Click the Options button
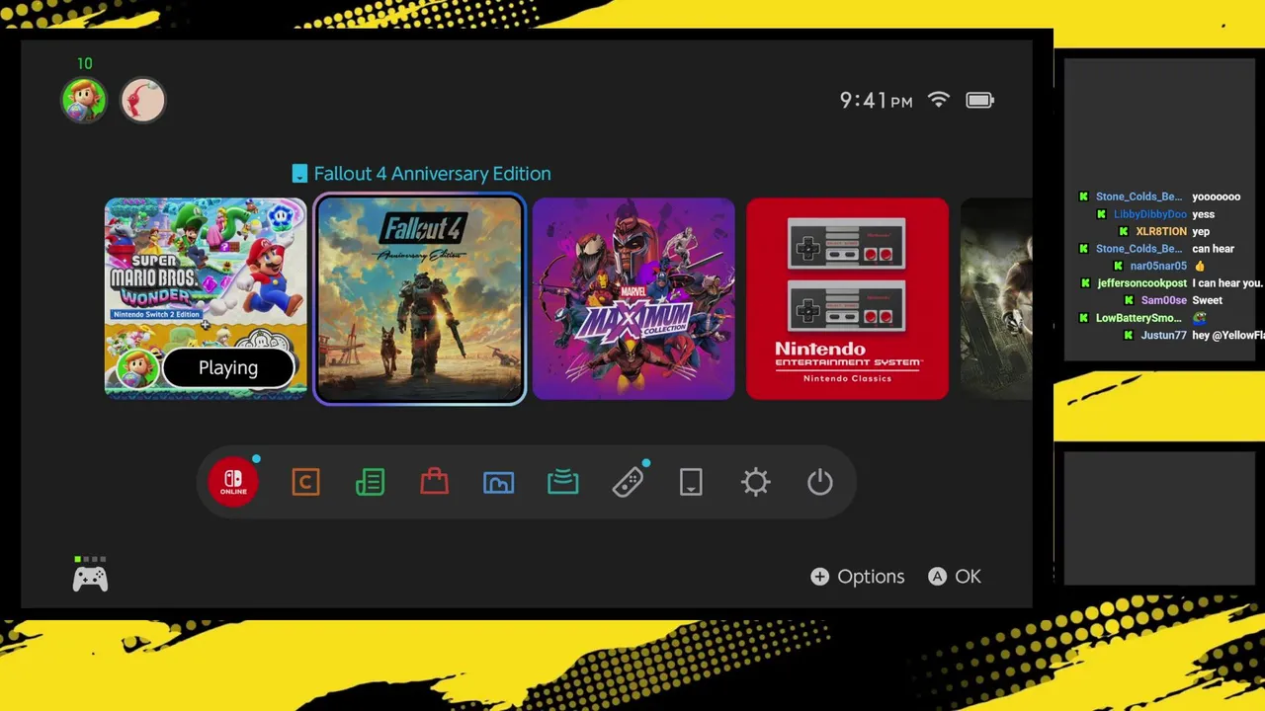The height and width of the screenshot is (711, 1265). [x=858, y=577]
